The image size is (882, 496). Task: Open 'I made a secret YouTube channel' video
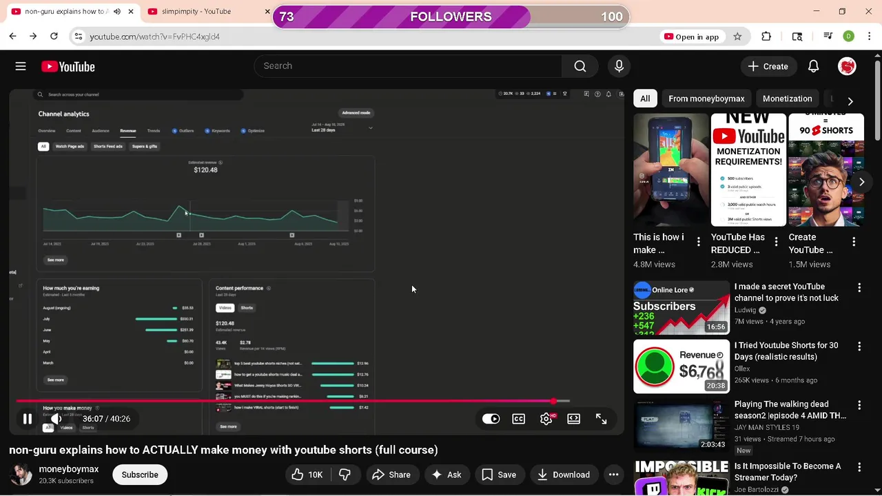786,292
